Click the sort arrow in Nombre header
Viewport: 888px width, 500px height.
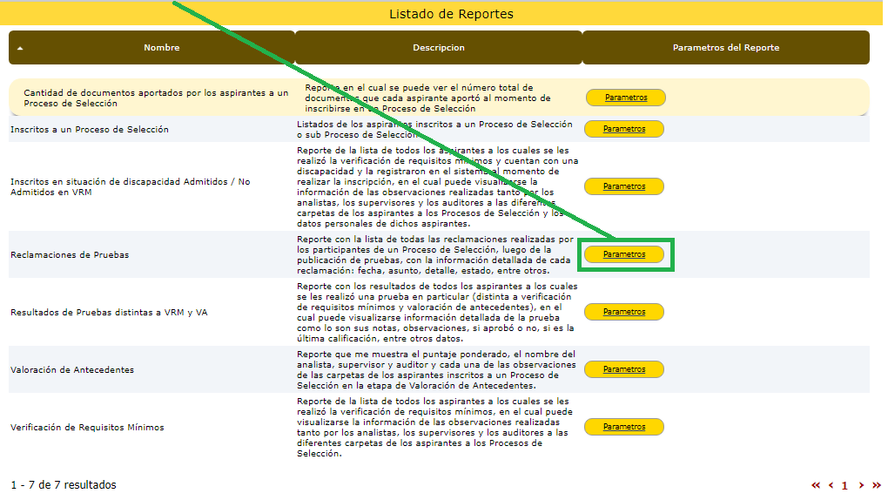[x=20, y=49]
